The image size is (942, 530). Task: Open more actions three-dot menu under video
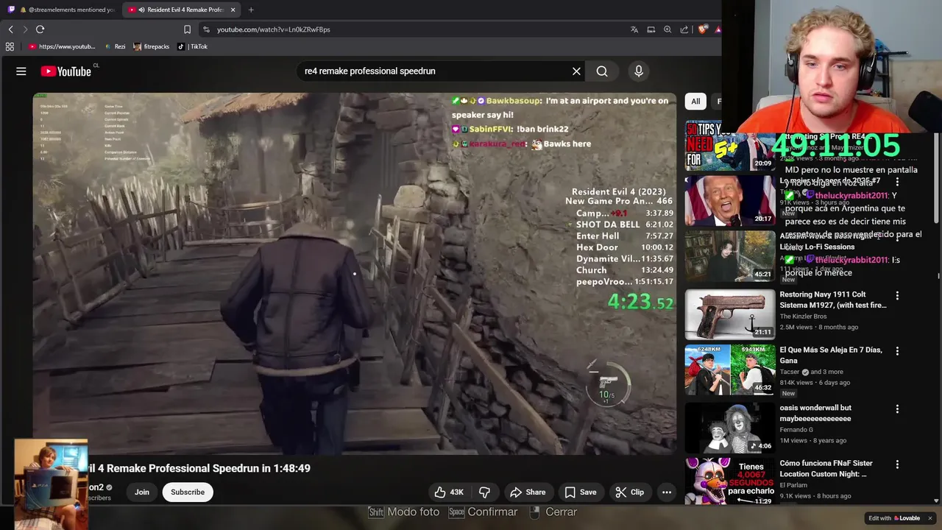[x=667, y=492]
